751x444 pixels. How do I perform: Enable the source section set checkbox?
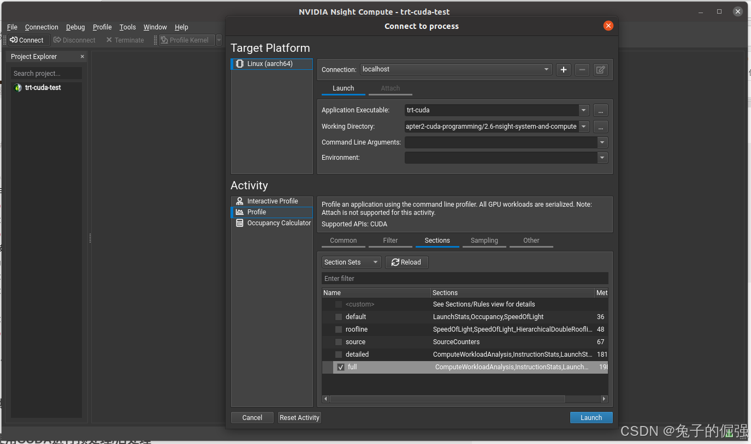point(339,342)
